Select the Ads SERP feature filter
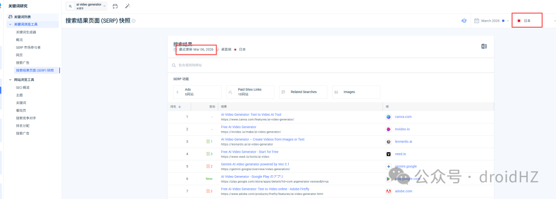 point(198,92)
